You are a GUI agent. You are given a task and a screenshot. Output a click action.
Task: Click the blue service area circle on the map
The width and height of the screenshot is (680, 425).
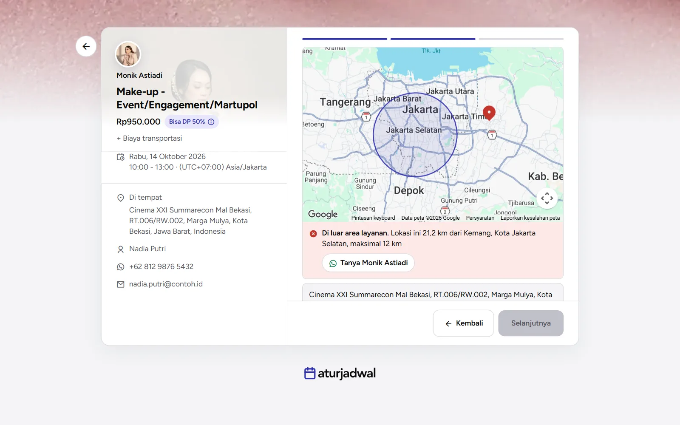coord(415,135)
